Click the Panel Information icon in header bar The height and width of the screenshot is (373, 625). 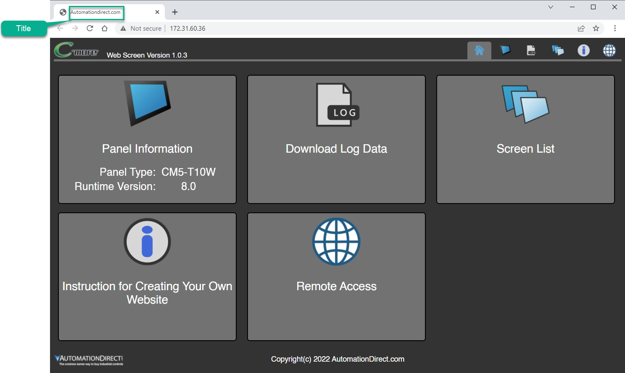[505, 50]
